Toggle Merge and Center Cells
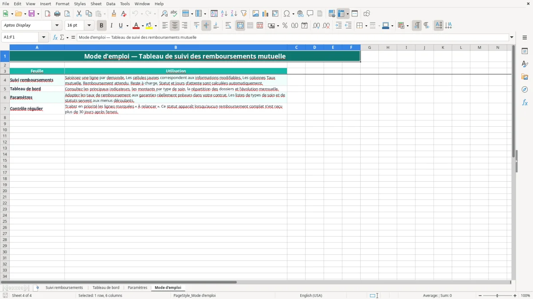 (240, 26)
